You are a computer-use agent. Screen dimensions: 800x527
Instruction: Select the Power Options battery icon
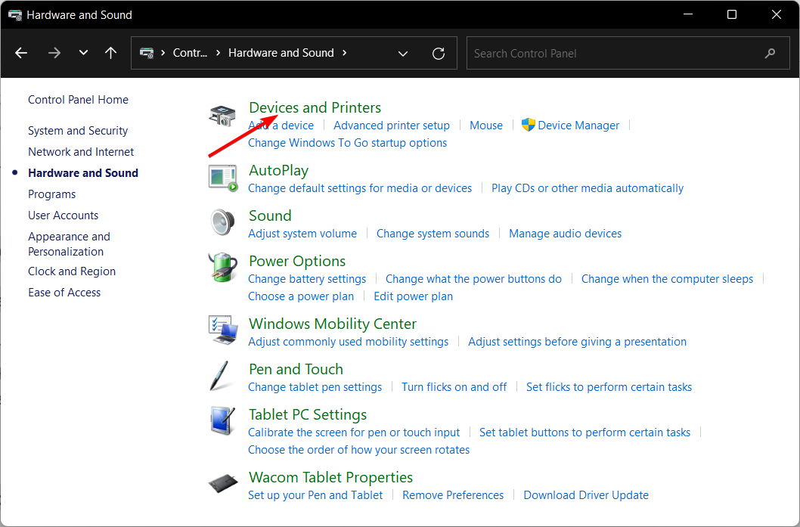click(222, 268)
